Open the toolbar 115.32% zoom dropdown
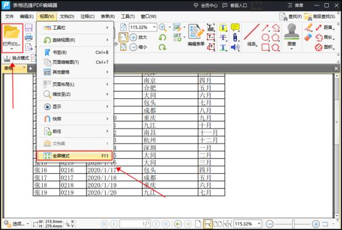This screenshot has width=342, height=230. [x=154, y=27]
